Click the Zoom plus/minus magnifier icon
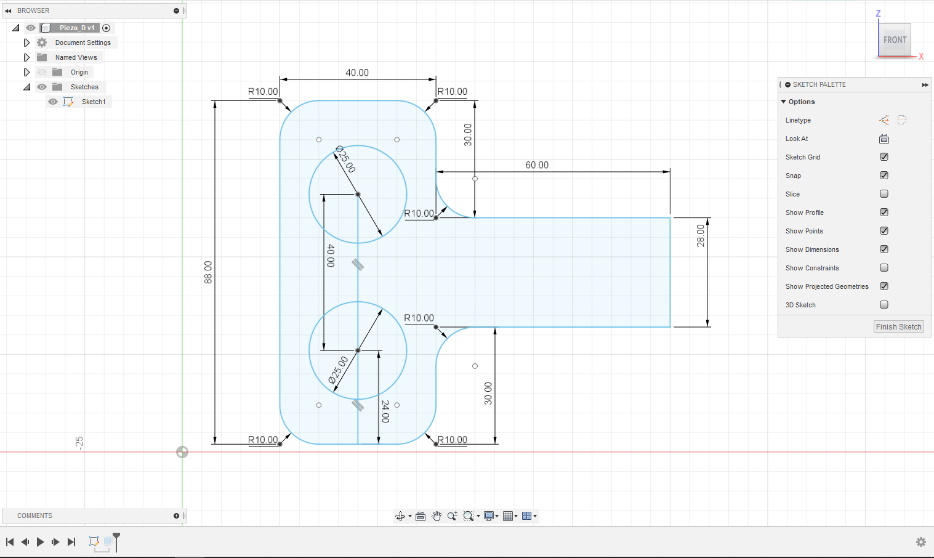Image resolution: width=934 pixels, height=558 pixels. [453, 516]
